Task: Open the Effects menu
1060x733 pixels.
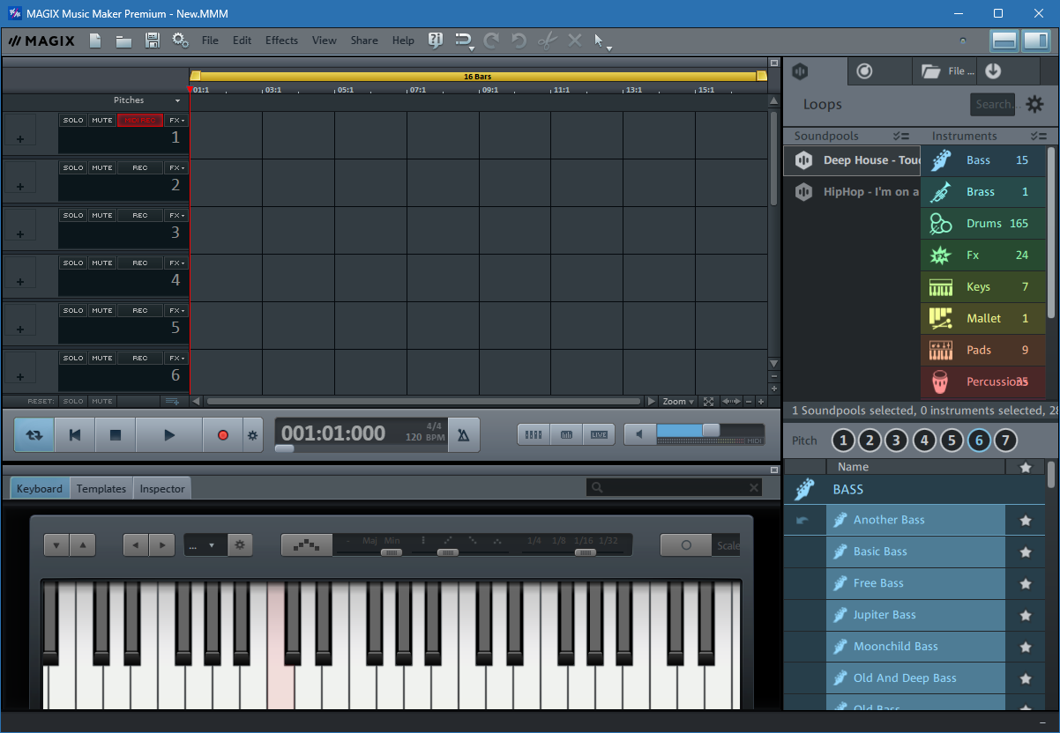Action: pos(281,41)
